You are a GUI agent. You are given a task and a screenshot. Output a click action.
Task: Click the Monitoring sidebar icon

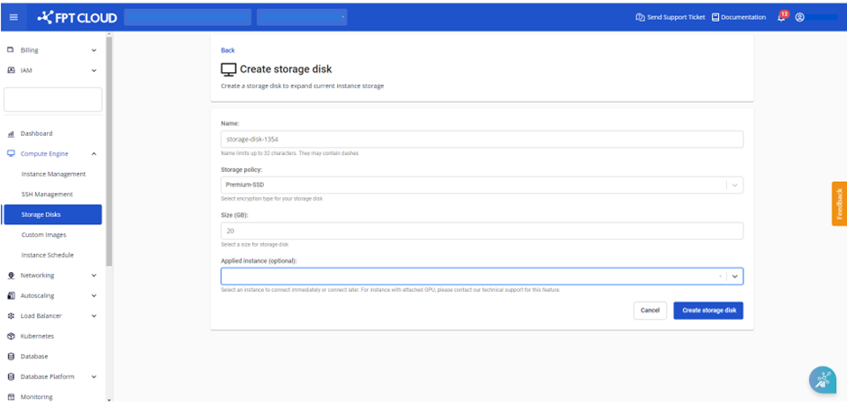tap(11, 396)
